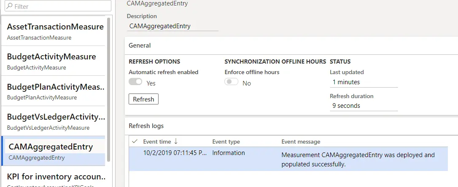Viewport: 458px width, 187px height.
Task: Click the Event type column header
Action: pos(226,142)
